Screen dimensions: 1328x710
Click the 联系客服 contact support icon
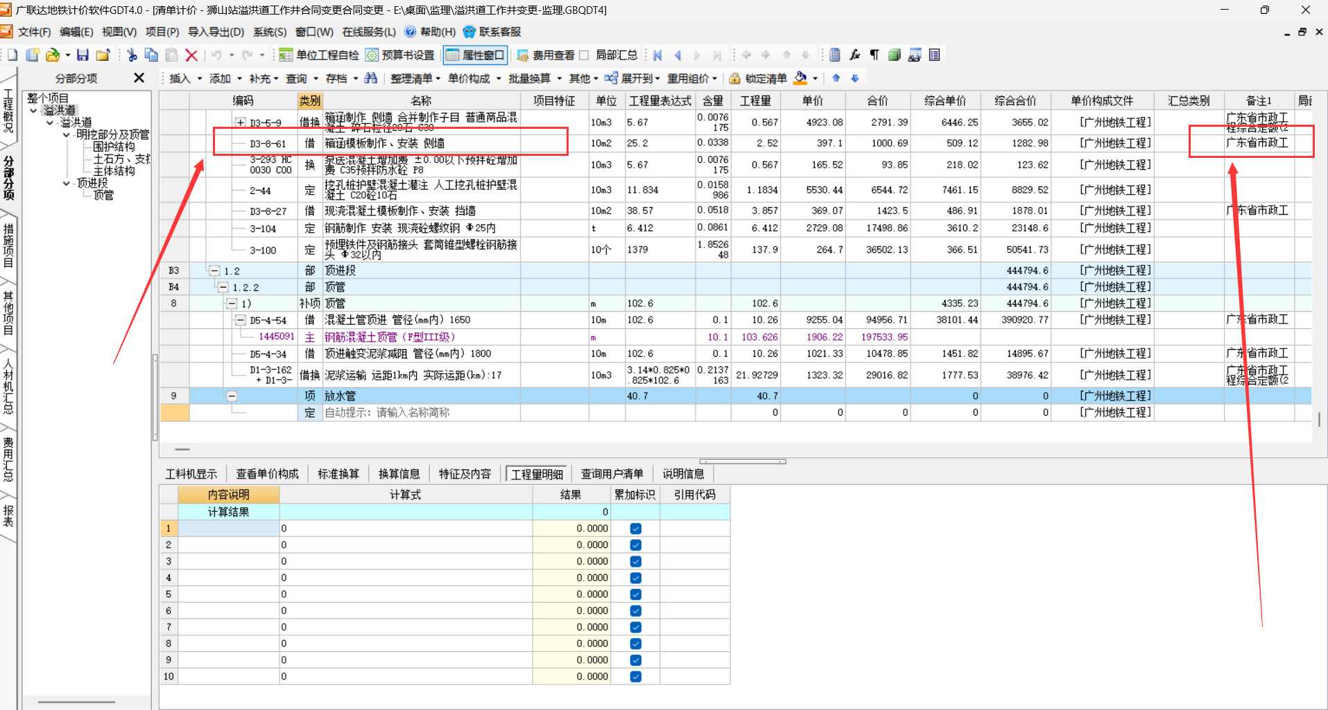(x=469, y=32)
